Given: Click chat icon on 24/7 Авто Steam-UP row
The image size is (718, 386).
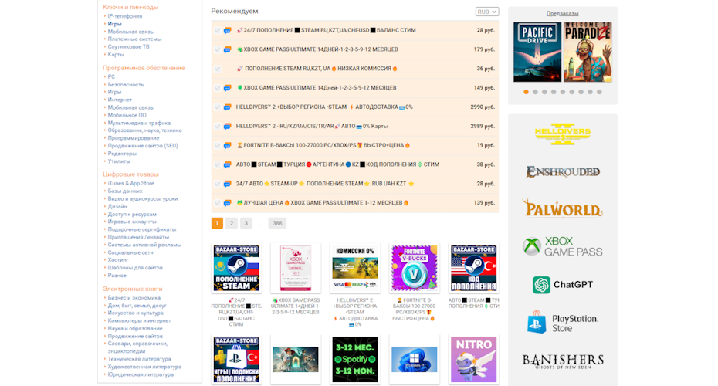Looking at the screenshot, I should click(x=228, y=185).
